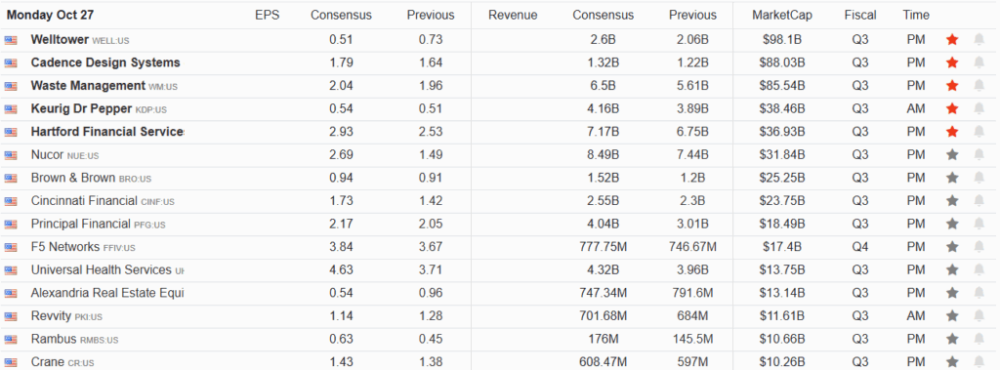
Task: Set alert bell for Welltower
Action: tap(979, 40)
